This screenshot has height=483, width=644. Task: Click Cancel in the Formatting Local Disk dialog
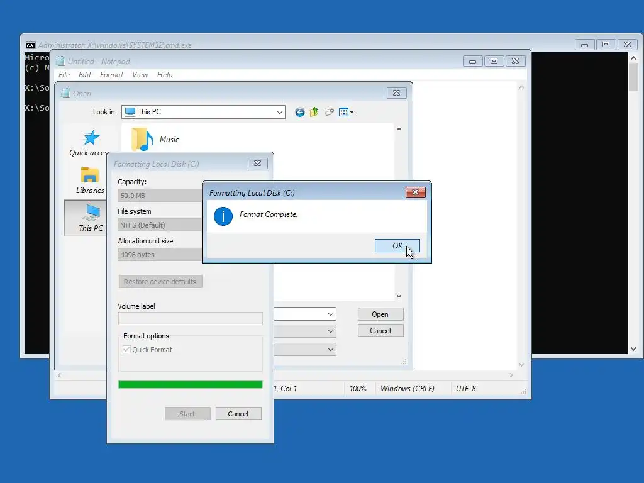(x=238, y=414)
